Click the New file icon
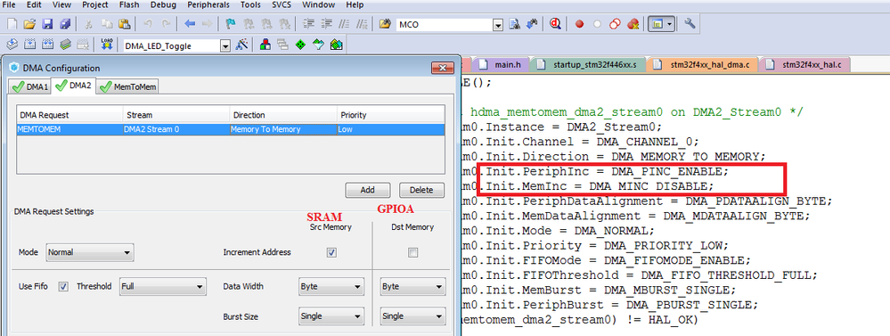The width and height of the screenshot is (890, 336). [x=12, y=24]
